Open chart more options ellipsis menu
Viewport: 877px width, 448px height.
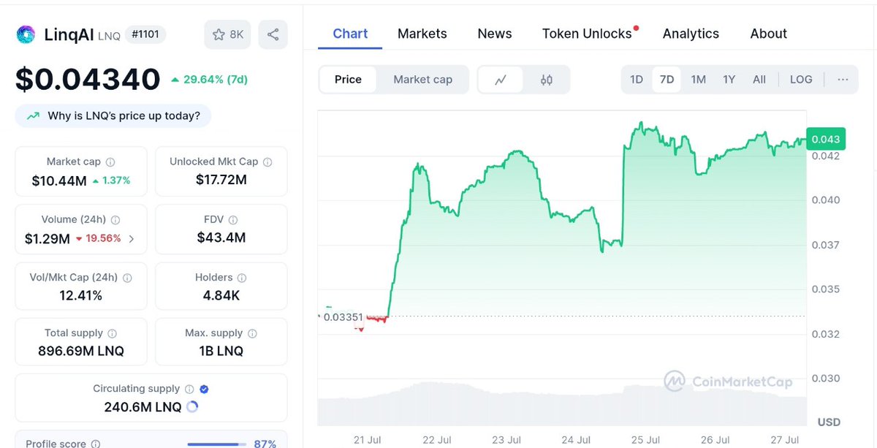pyautogui.click(x=843, y=80)
